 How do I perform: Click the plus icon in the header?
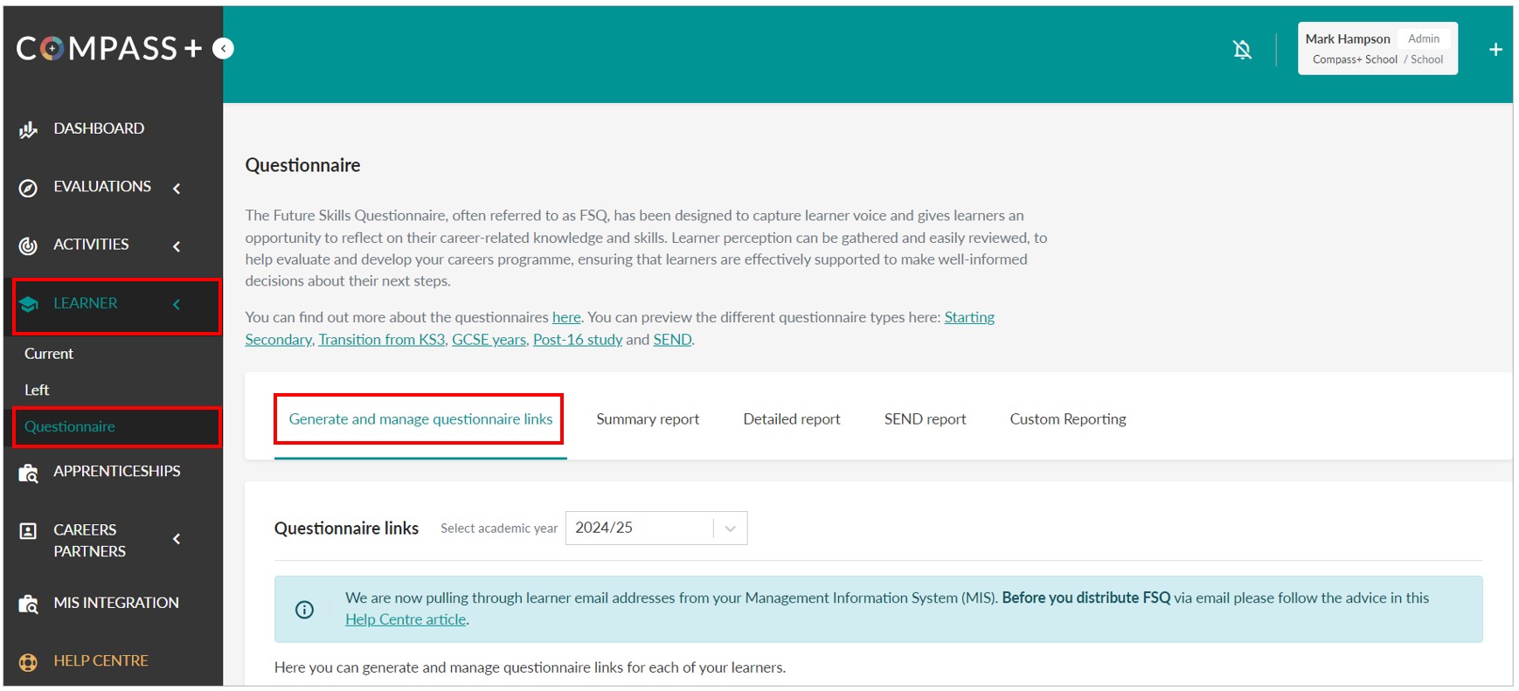[1495, 50]
